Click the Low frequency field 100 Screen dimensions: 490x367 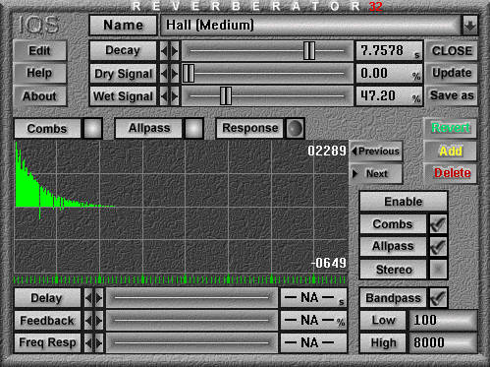(x=443, y=321)
